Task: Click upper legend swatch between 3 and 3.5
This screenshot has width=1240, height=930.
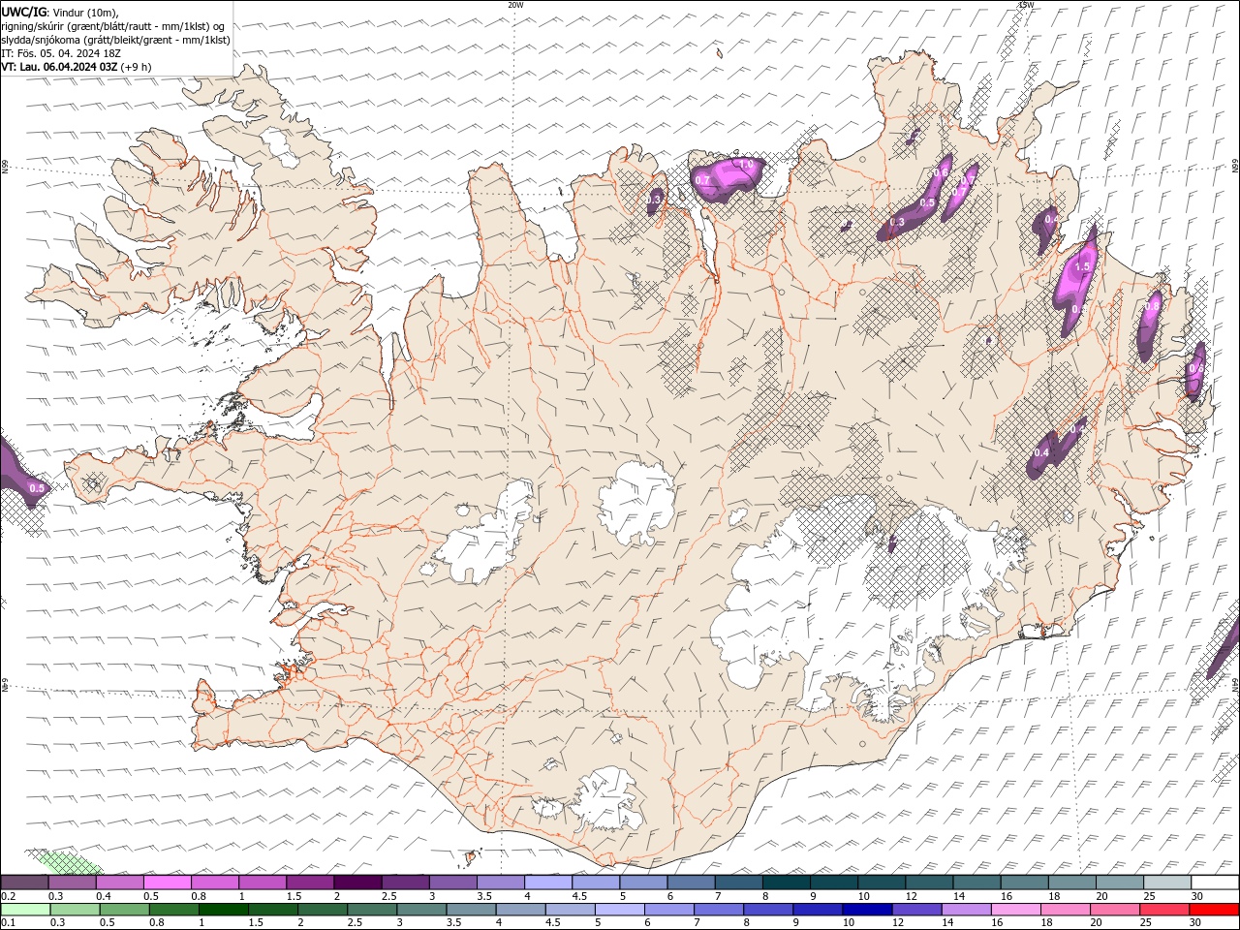Action: pyautogui.click(x=453, y=882)
